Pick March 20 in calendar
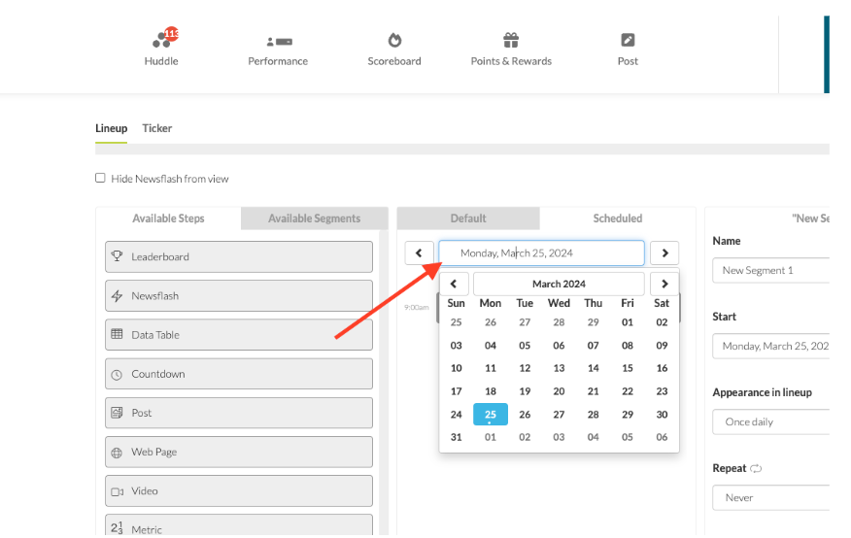Screen dimensions: 851x538 (x=559, y=391)
